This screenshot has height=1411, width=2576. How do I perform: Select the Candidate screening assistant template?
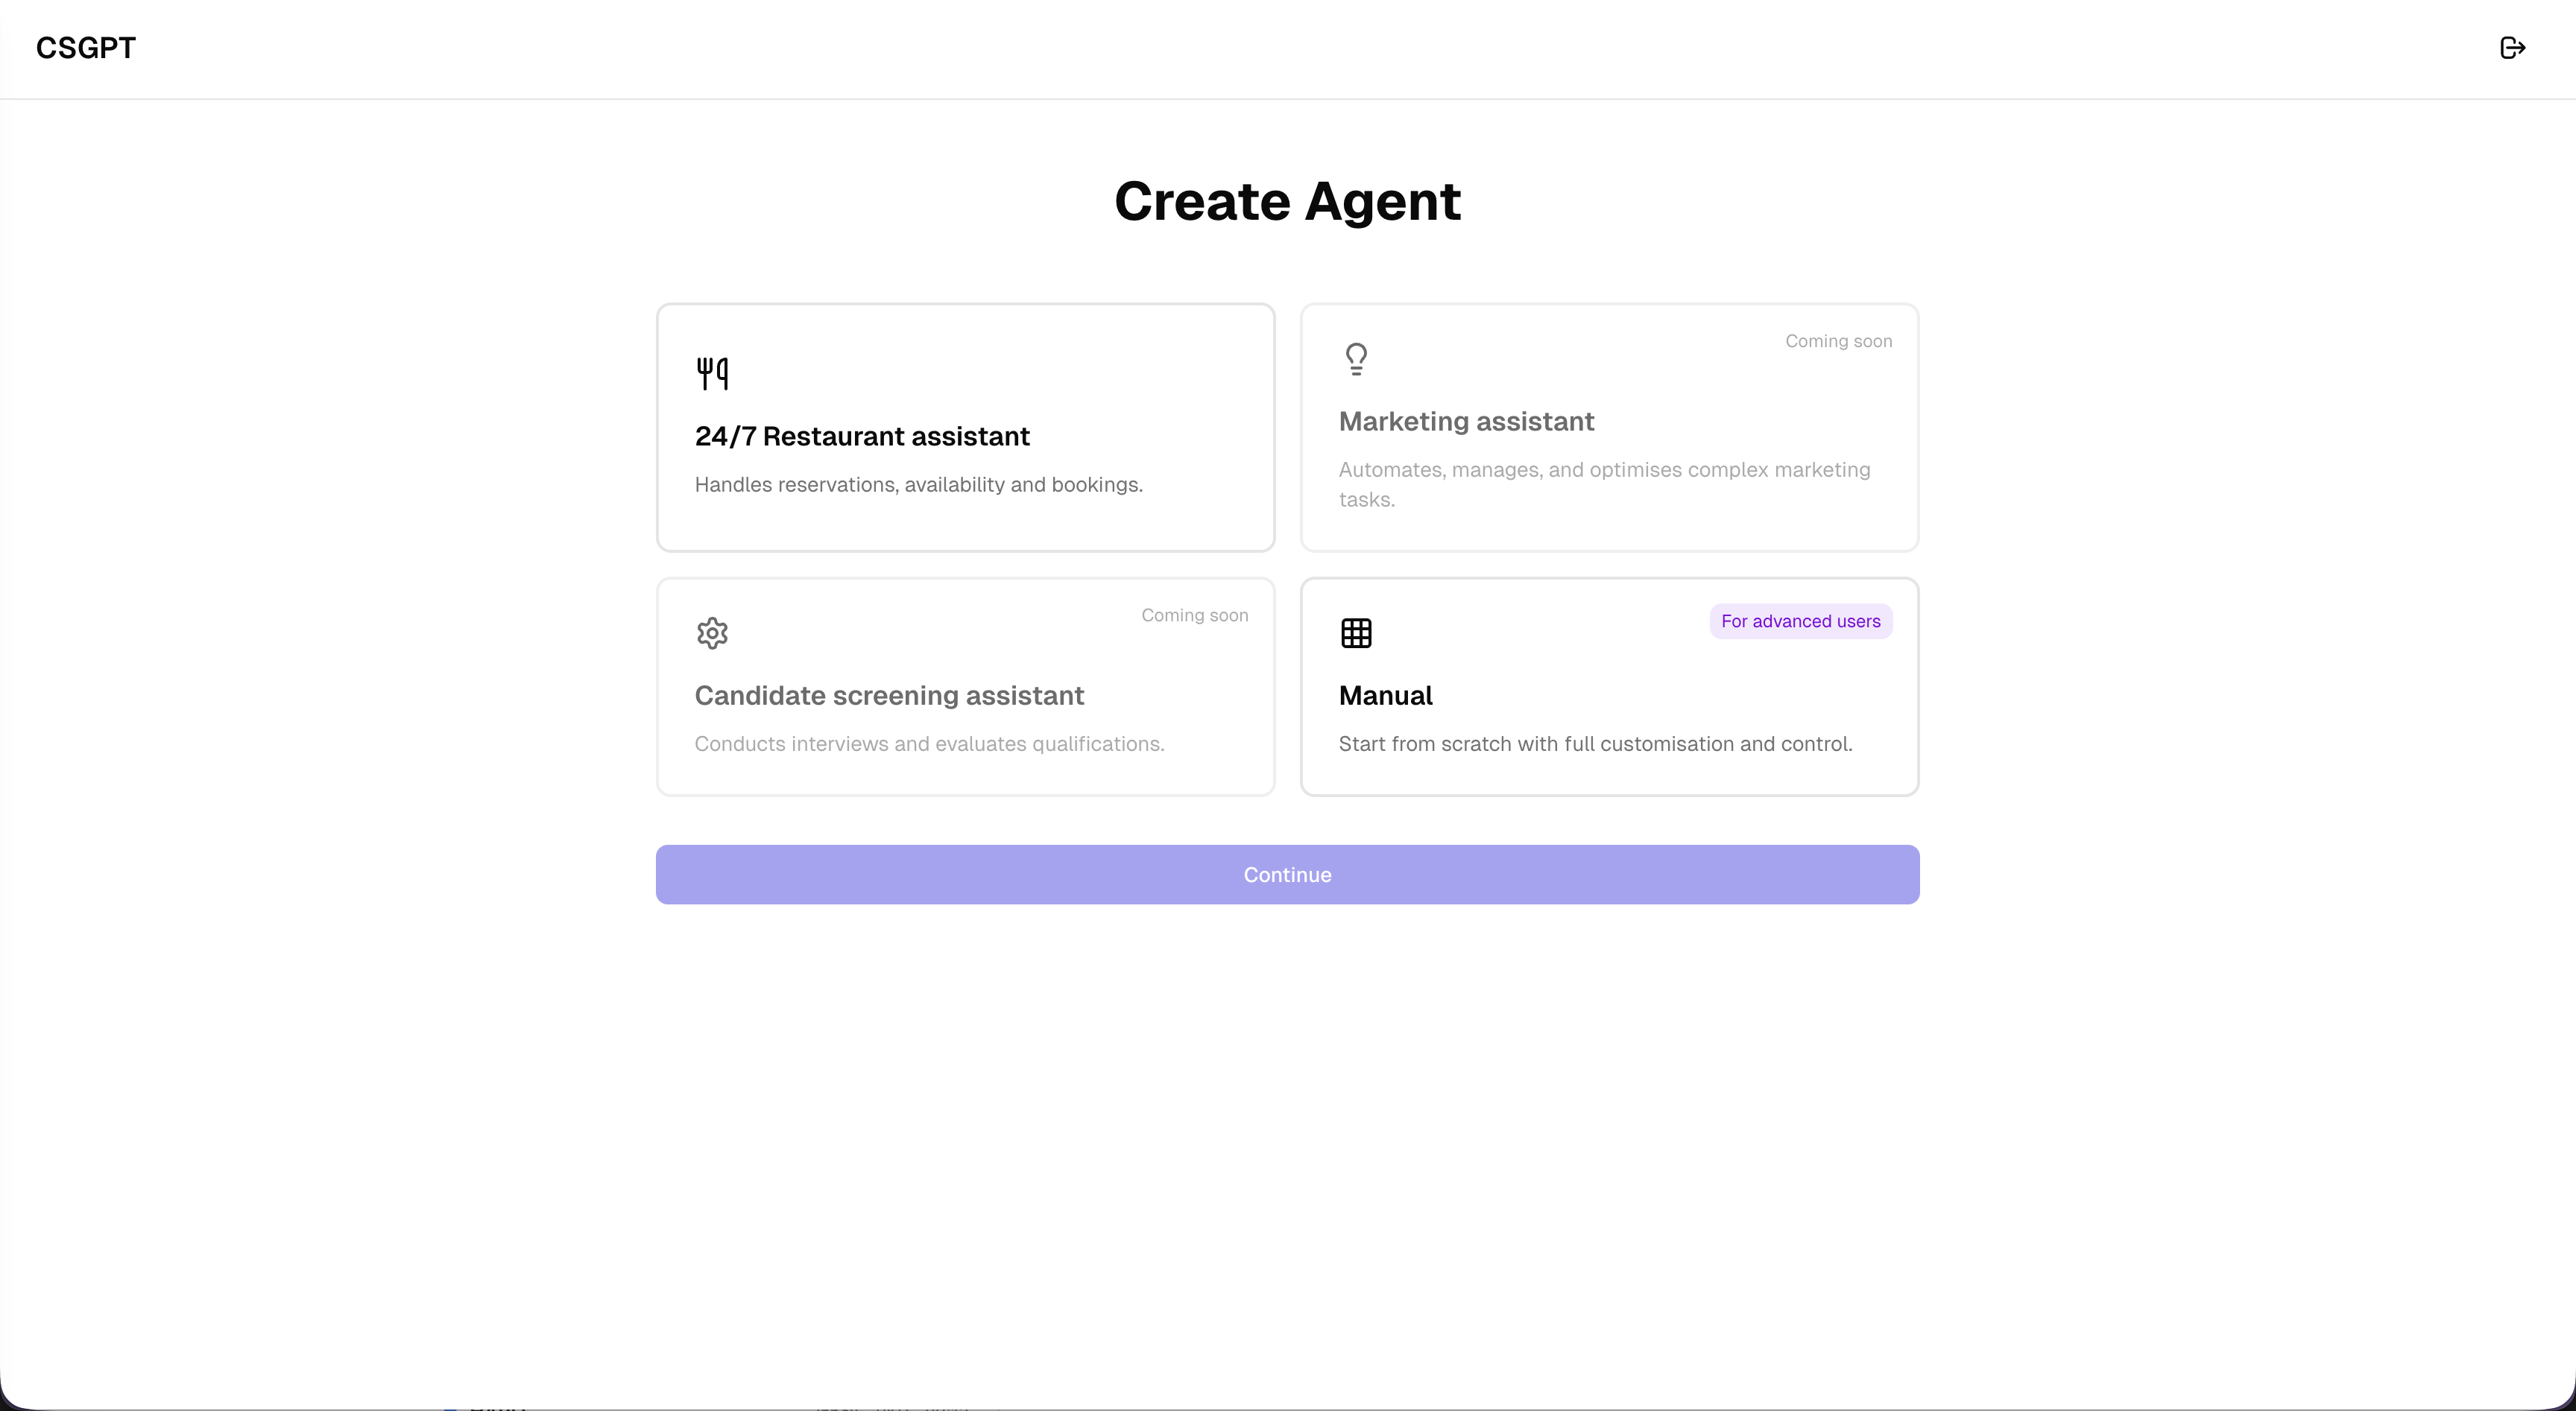tap(964, 687)
